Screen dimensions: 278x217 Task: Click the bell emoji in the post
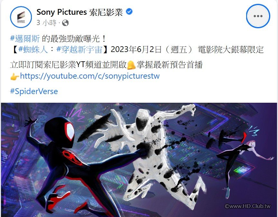click(131, 65)
